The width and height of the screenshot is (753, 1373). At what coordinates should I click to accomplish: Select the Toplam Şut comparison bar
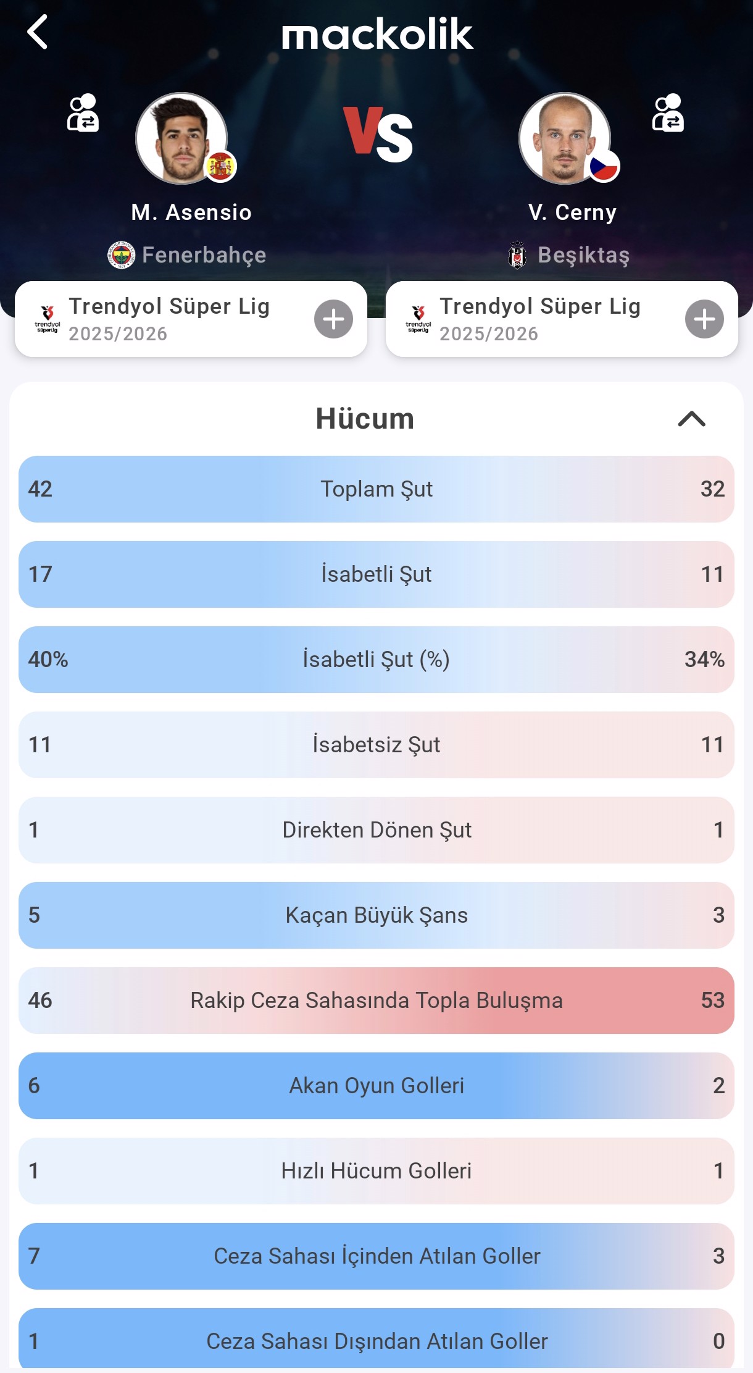(x=376, y=489)
